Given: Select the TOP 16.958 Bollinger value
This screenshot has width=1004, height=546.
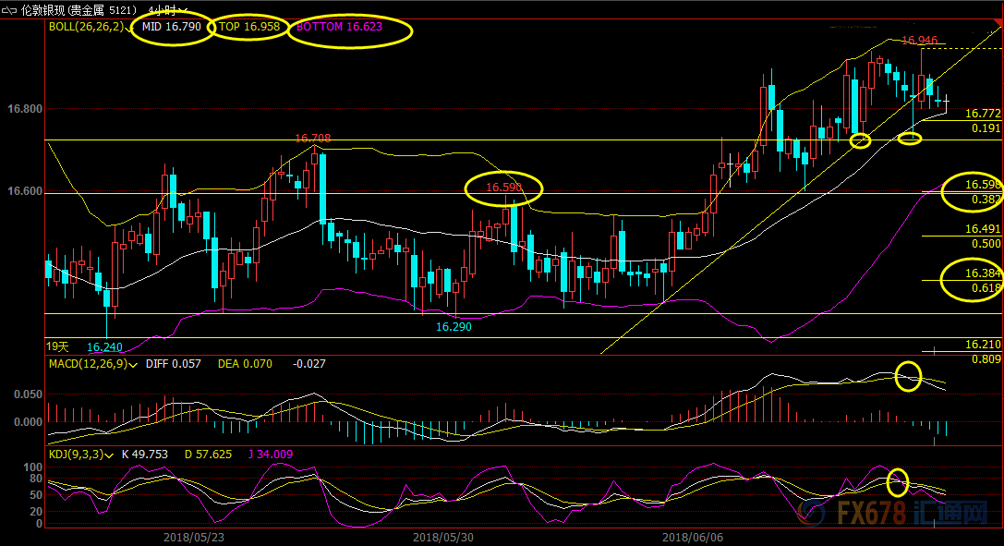Looking at the screenshot, I should point(249,27).
